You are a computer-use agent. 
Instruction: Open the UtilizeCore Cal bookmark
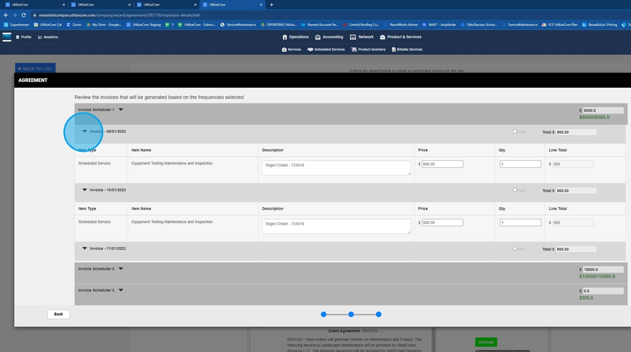tap(47, 25)
